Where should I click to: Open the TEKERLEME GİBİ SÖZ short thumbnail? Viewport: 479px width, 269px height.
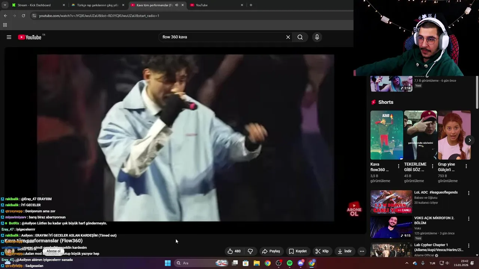tap(420, 135)
